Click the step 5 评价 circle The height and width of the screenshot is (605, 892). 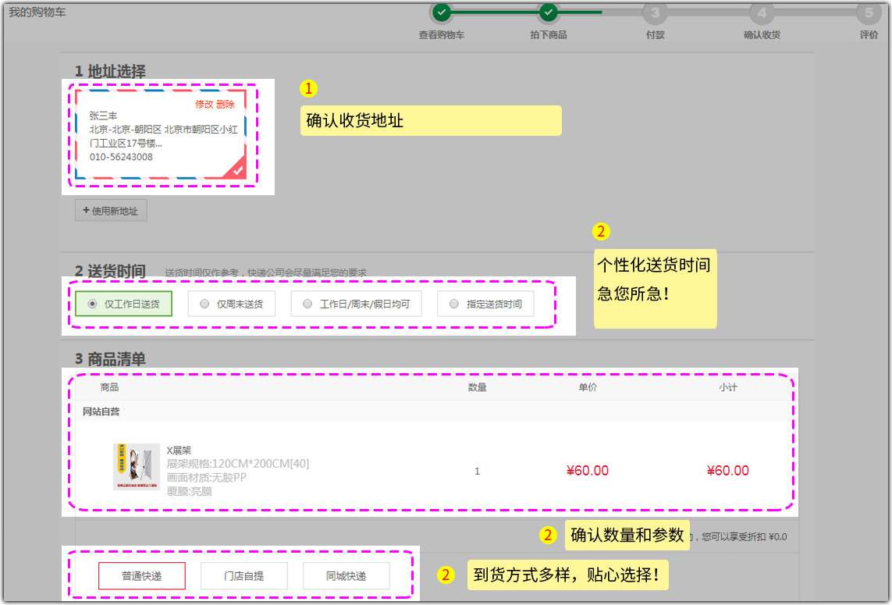[x=869, y=12]
